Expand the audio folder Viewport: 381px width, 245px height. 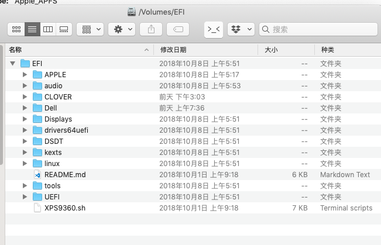click(25, 86)
